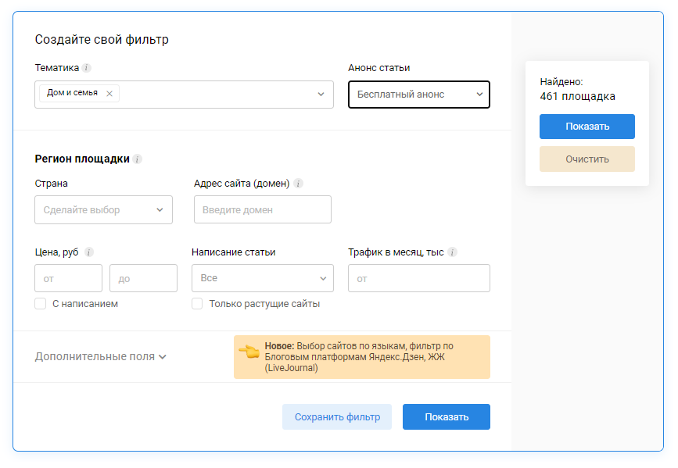Remove the Дом и семья tag

pos(109,94)
